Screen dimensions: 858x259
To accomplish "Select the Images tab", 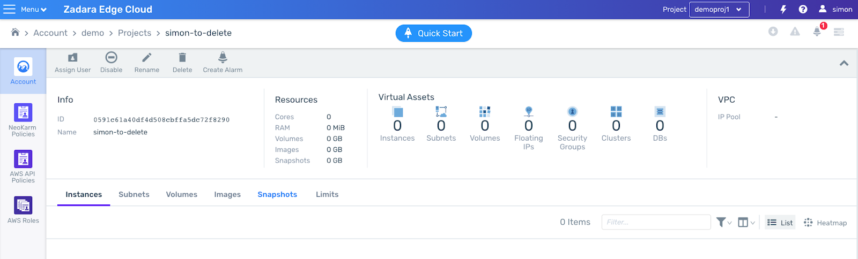I will (x=227, y=195).
